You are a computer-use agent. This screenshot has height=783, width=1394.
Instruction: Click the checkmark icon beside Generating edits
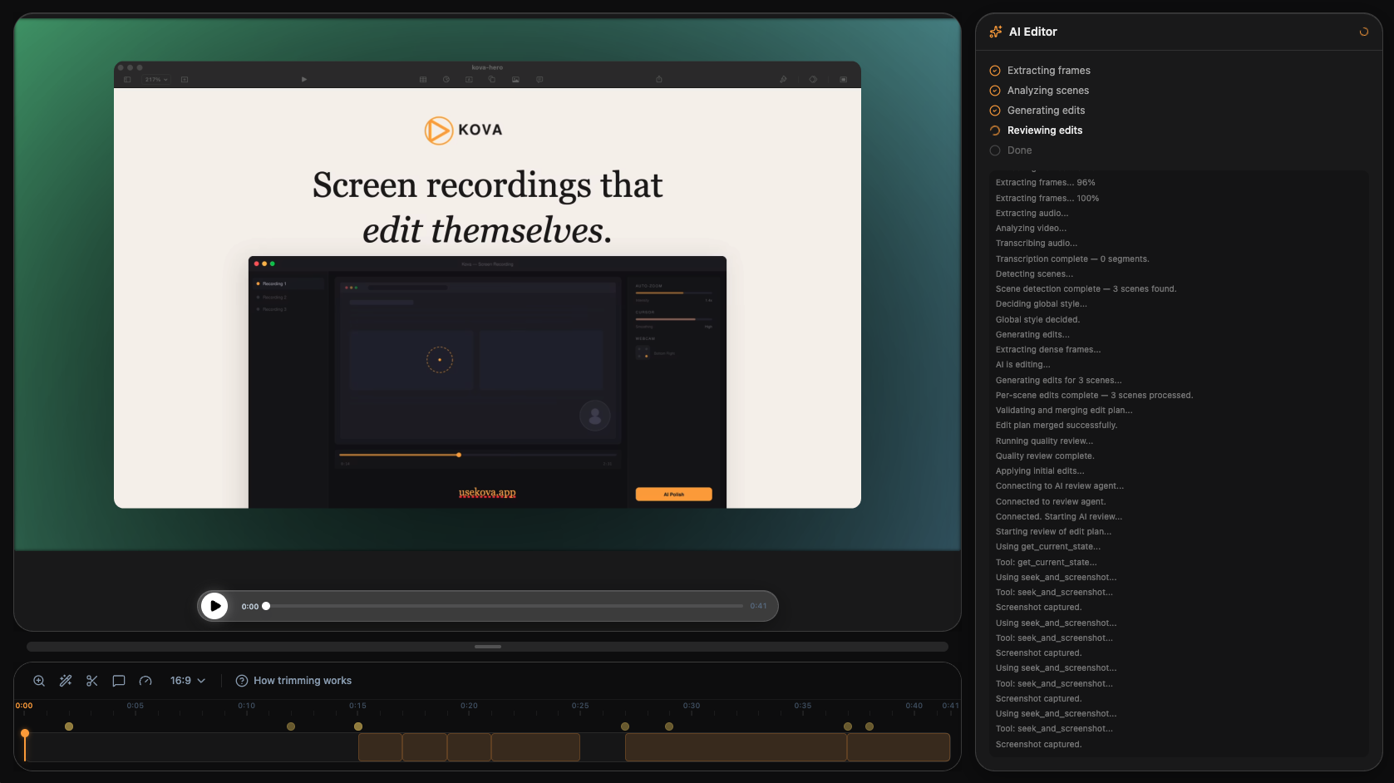tap(995, 111)
